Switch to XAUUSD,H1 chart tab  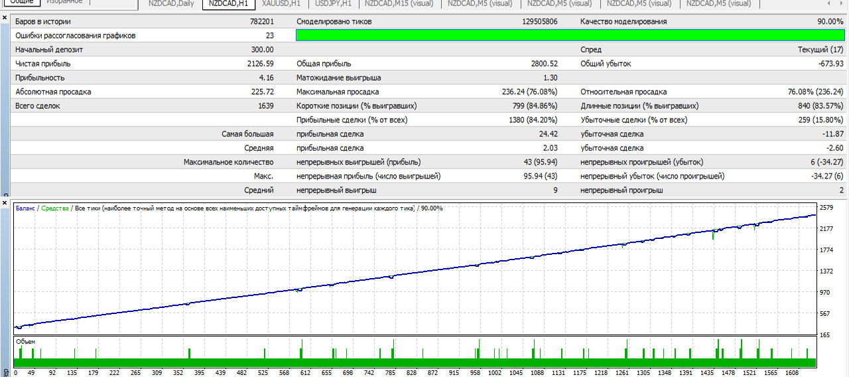tap(281, 4)
